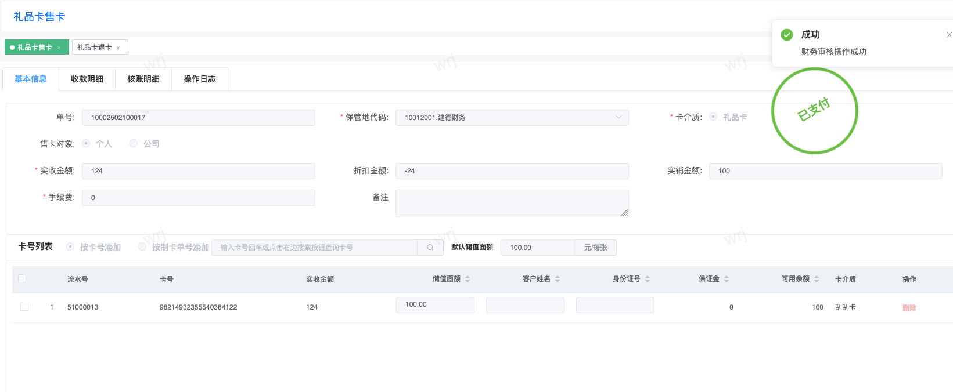Click the 默认储值面额 input field

[537, 248]
